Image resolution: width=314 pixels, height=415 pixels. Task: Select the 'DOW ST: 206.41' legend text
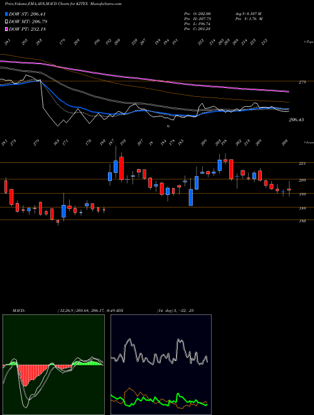(x=27, y=14)
